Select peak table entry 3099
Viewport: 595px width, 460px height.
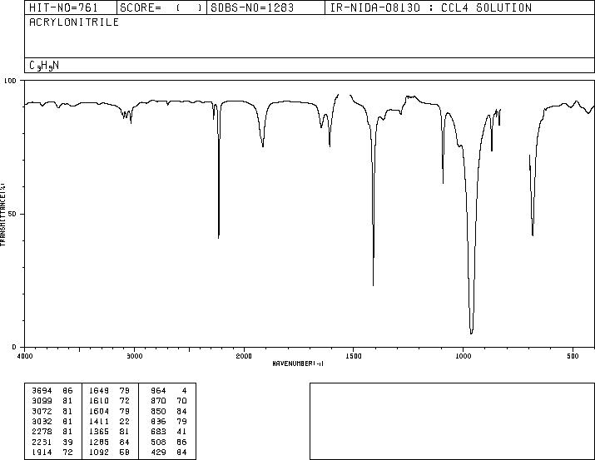42,401
